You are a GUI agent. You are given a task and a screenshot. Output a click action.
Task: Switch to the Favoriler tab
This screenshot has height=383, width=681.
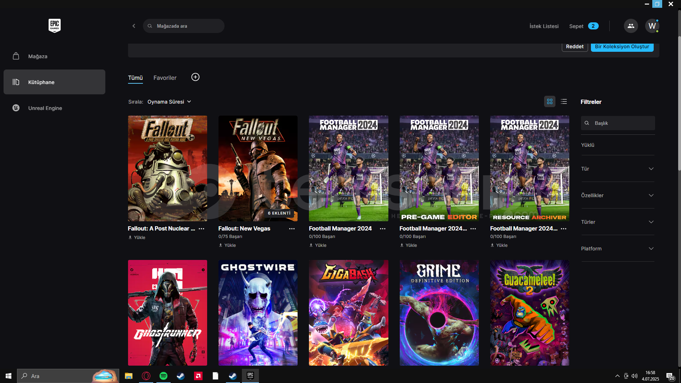[x=165, y=78]
